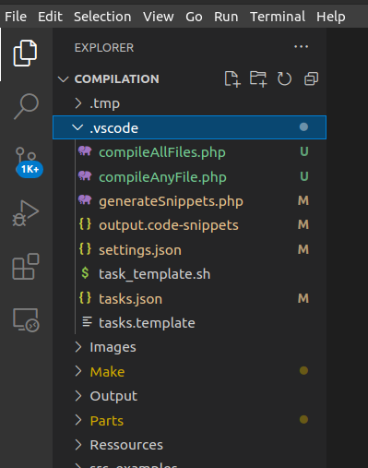This screenshot has width=368, height=468.
Task: Open the Explorer view icon
Action: (25, 53)
